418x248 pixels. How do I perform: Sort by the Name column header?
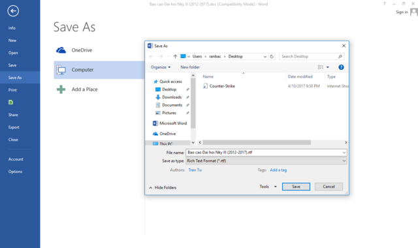click(208, 77)
